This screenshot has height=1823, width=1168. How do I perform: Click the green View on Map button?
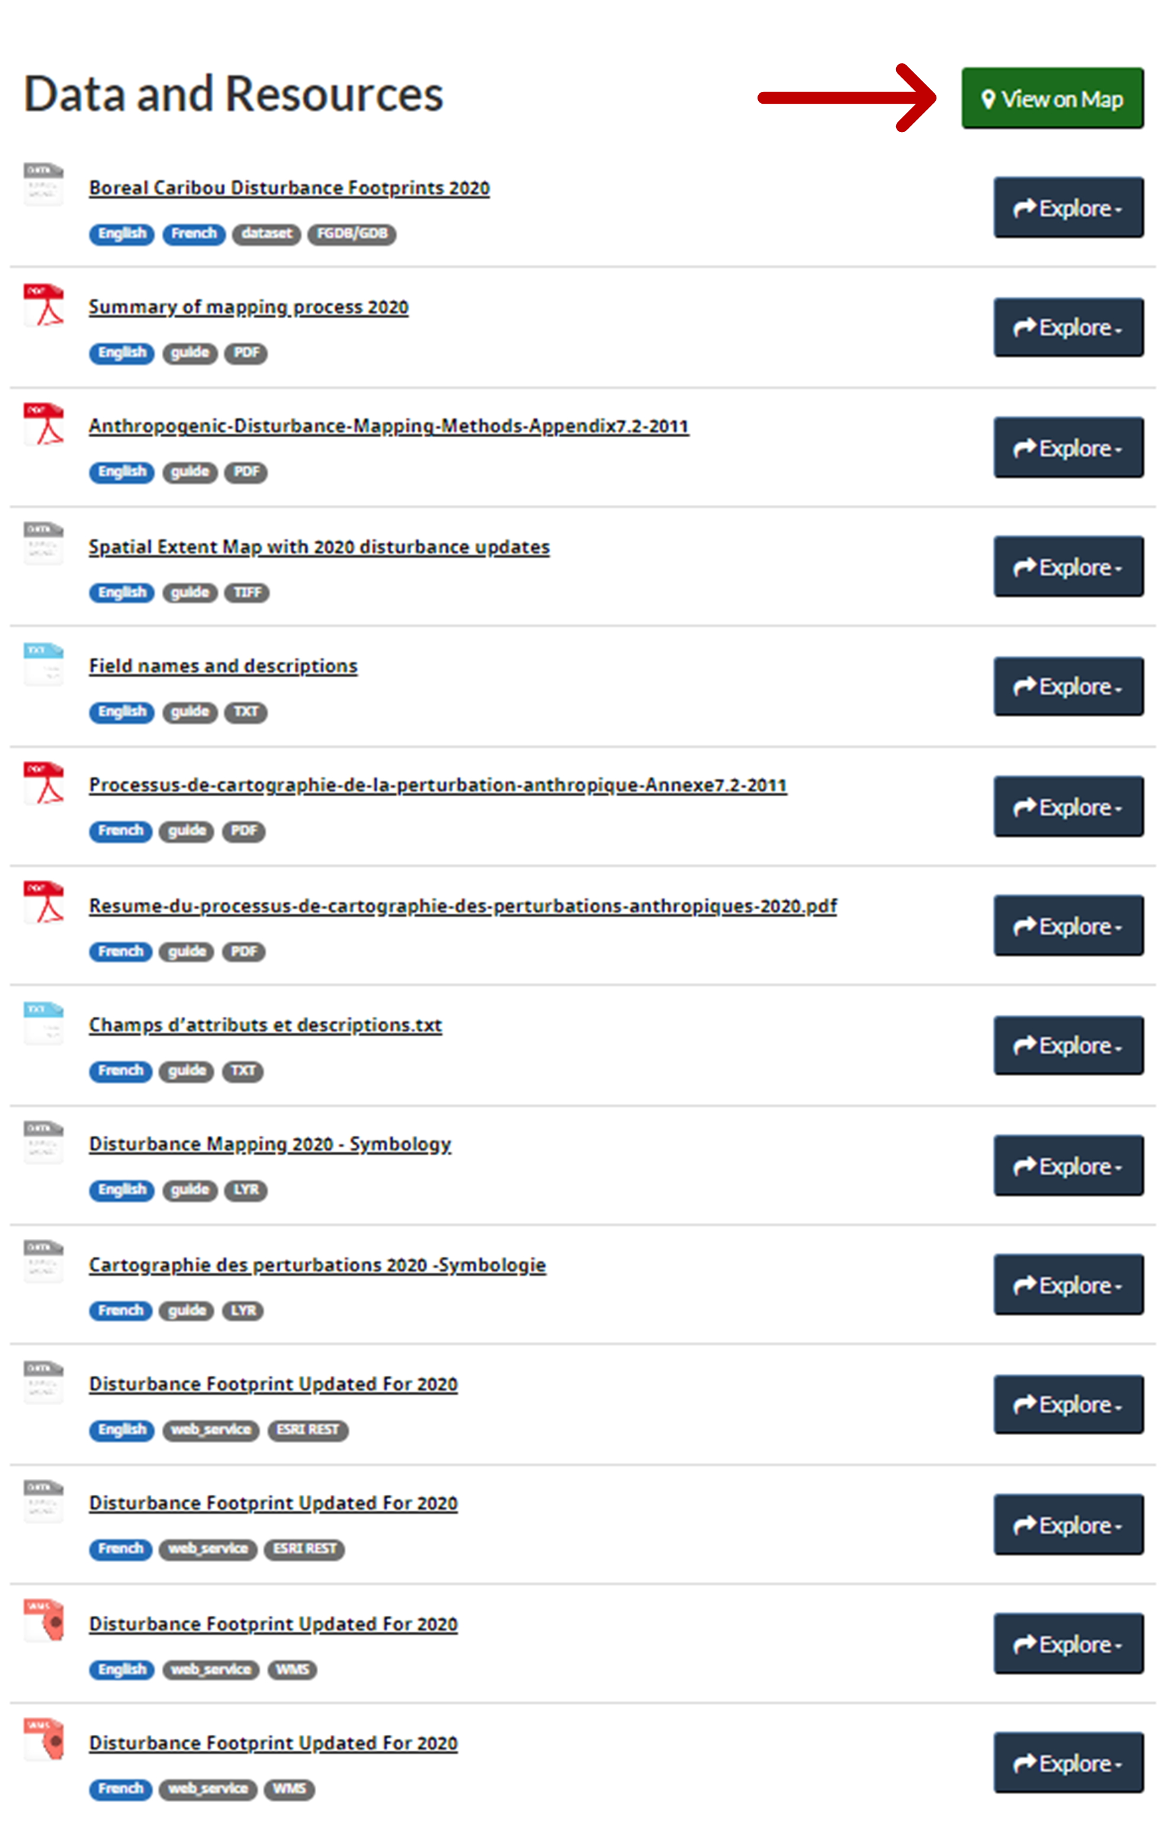pos(1052,98)
